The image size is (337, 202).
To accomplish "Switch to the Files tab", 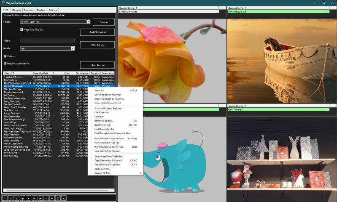I will pyautogui.click(x=5, y=10).
